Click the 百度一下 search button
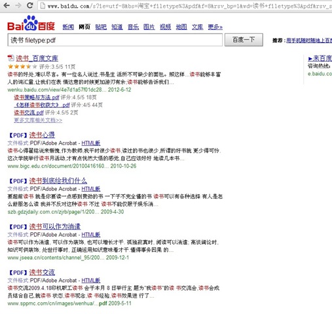 pyautogui.click(x=244, y=40)
